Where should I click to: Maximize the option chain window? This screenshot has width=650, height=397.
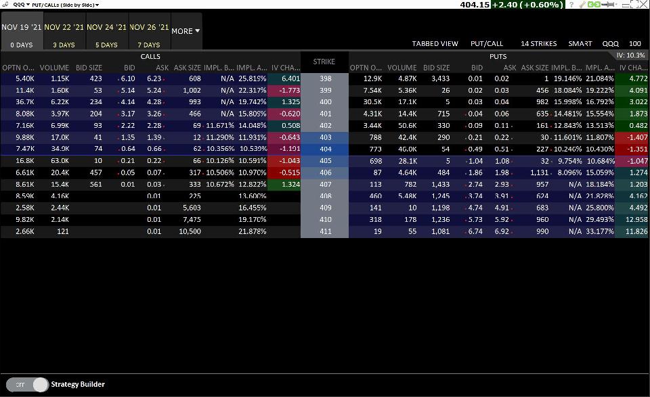[x=634, y=5]
